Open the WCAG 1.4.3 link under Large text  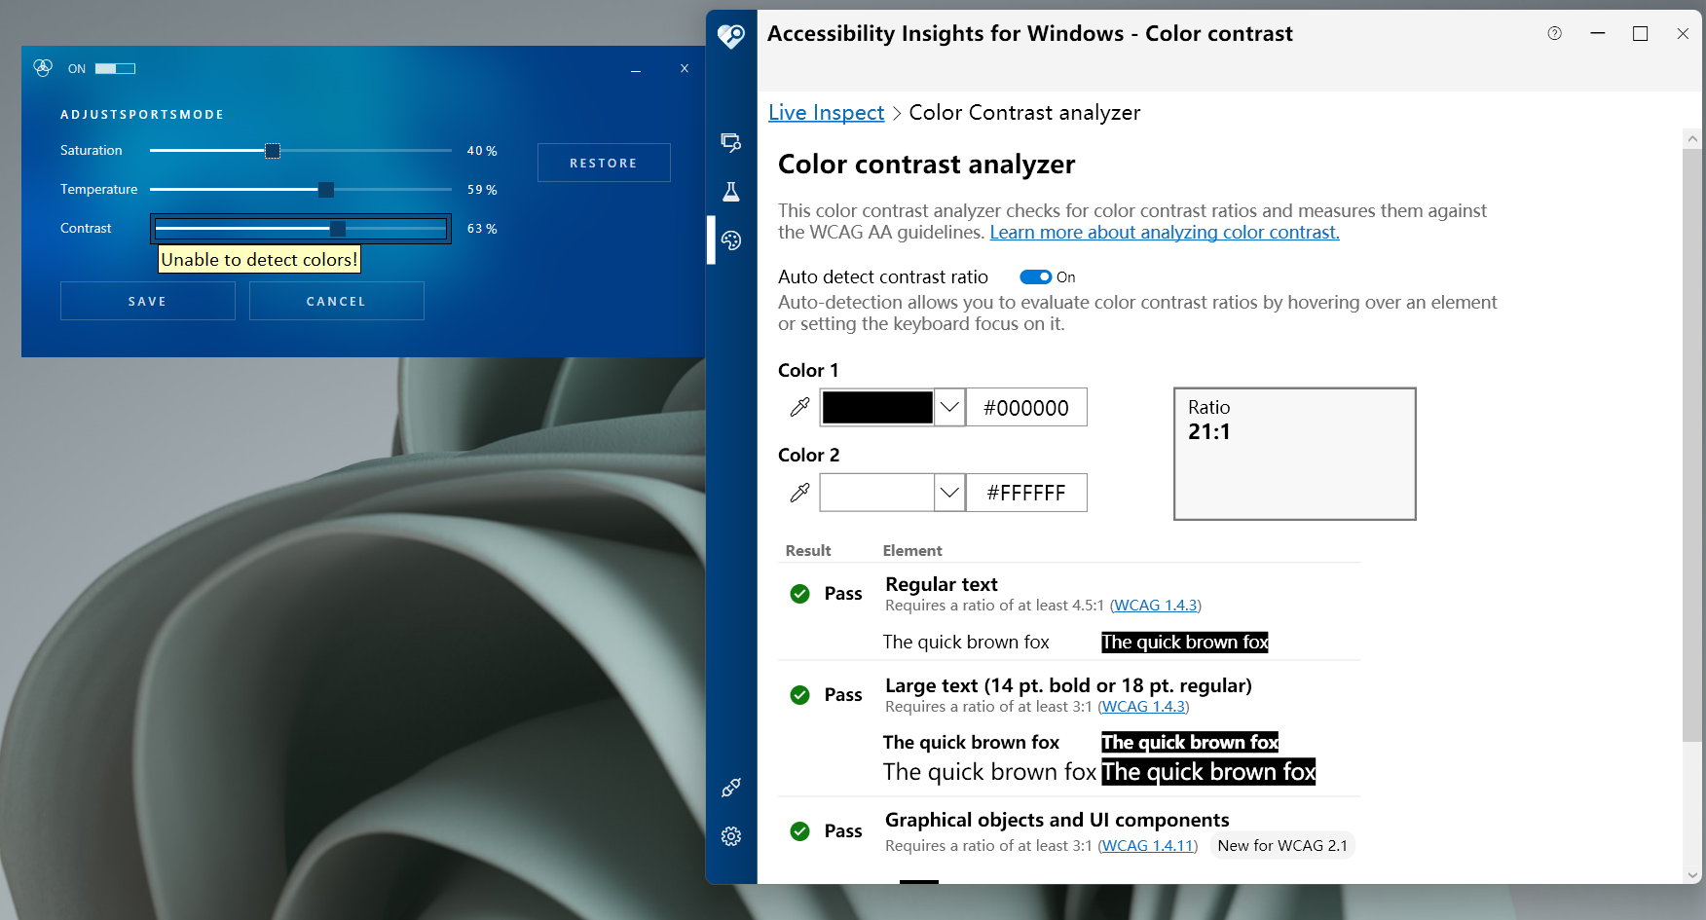[x=1144, y=707]
